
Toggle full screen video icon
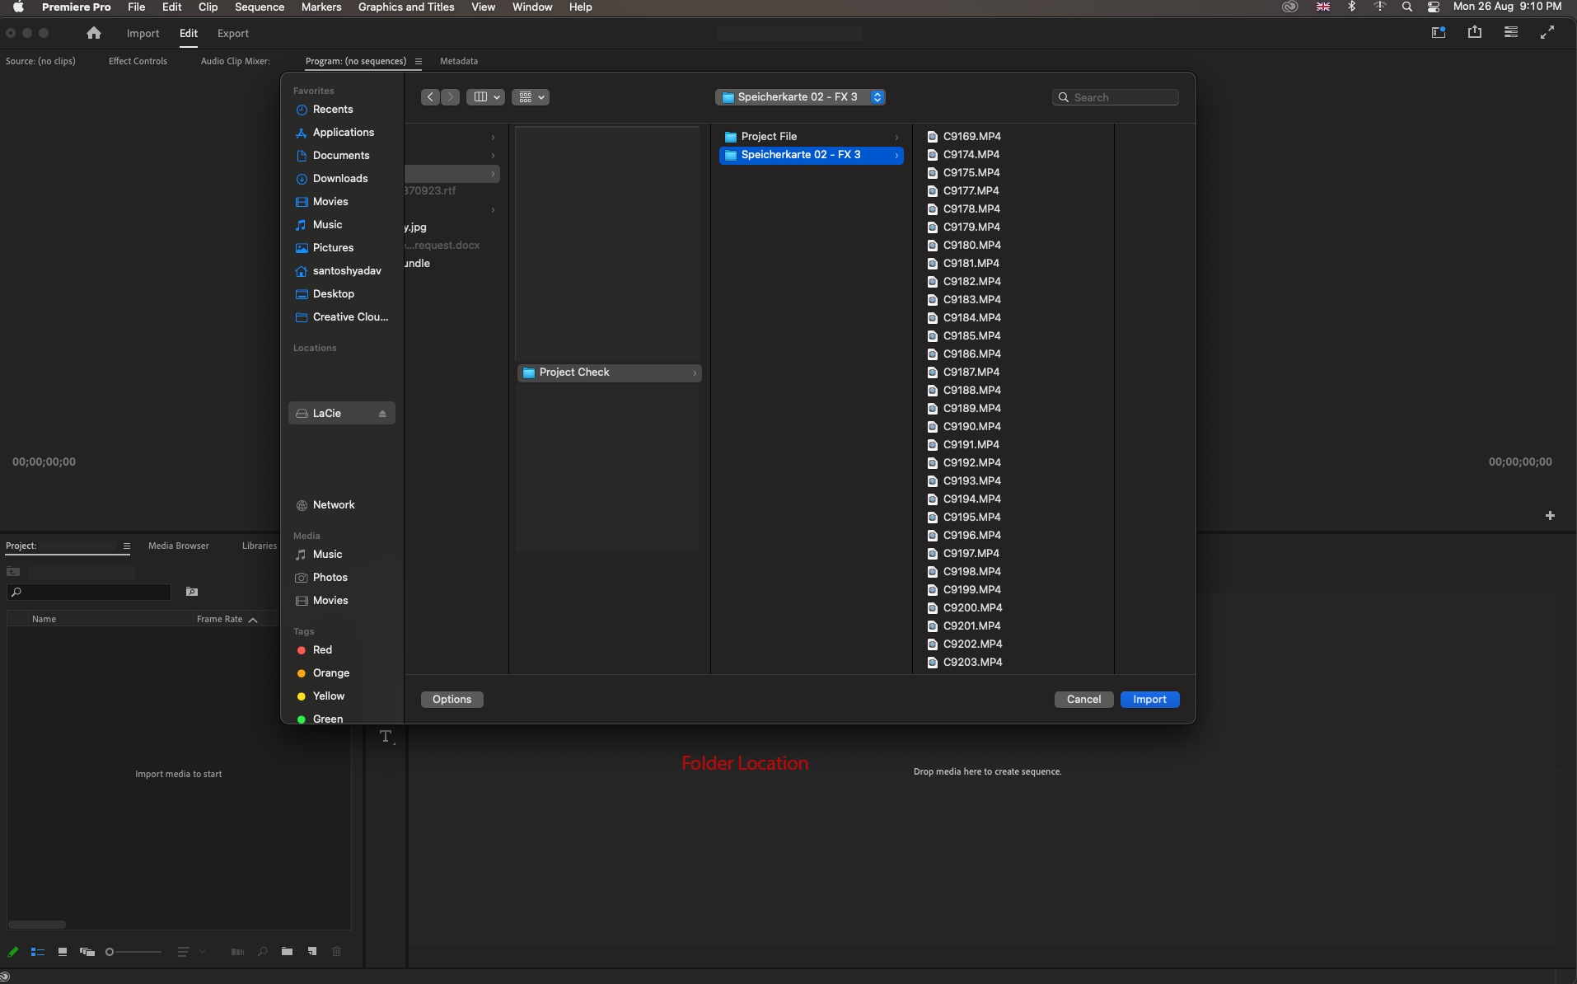click(1547, 32)
